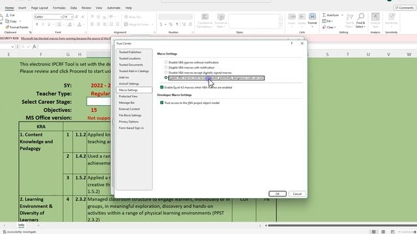This screenshot has width=417, height=234.
Task: Click the Comments button at top right
Action: (405, 8)
